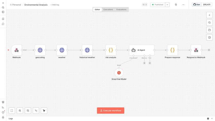Click the Logs label
Screen dimensions: 215x121
tap(11, 119)
